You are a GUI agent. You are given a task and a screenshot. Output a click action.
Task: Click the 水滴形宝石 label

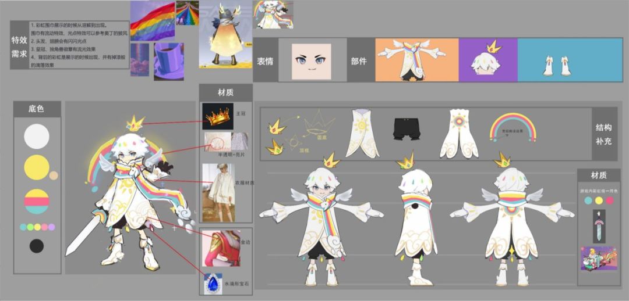tap(235, 284)
